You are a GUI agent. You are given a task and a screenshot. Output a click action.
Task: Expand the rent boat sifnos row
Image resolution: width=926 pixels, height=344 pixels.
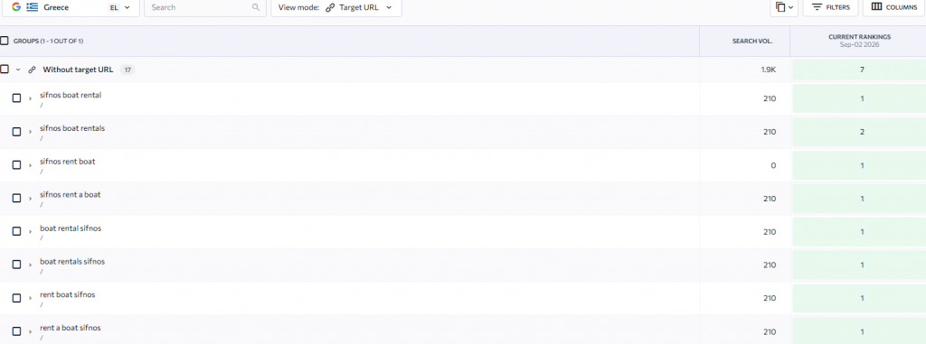30,299
